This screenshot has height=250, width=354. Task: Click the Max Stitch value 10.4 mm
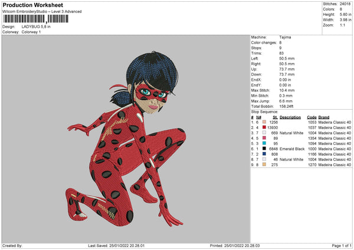pyautogui.click(x=287, y=90)
